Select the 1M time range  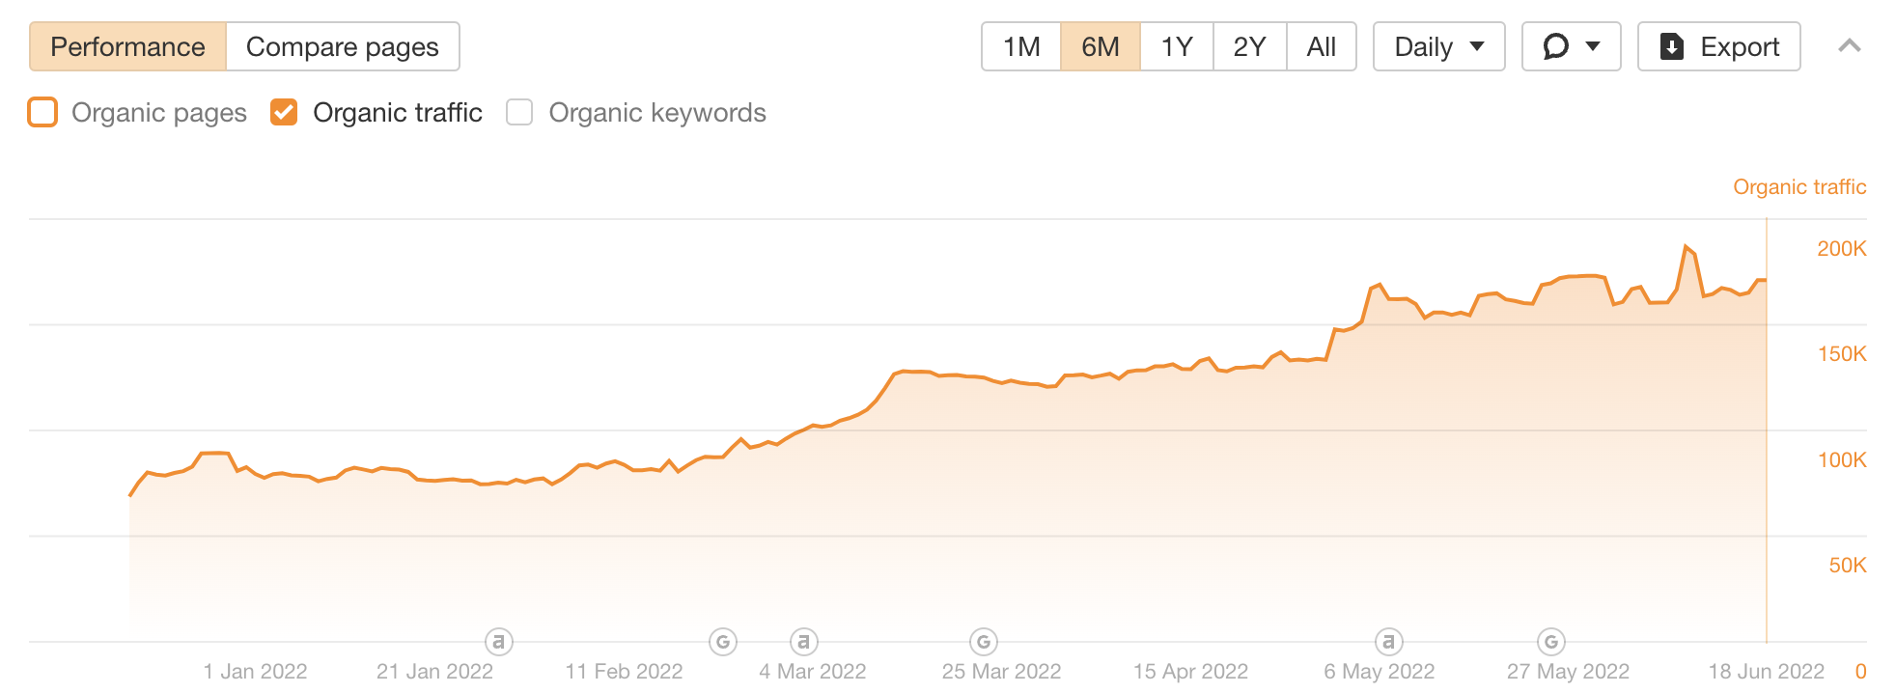pos(1021,46)
